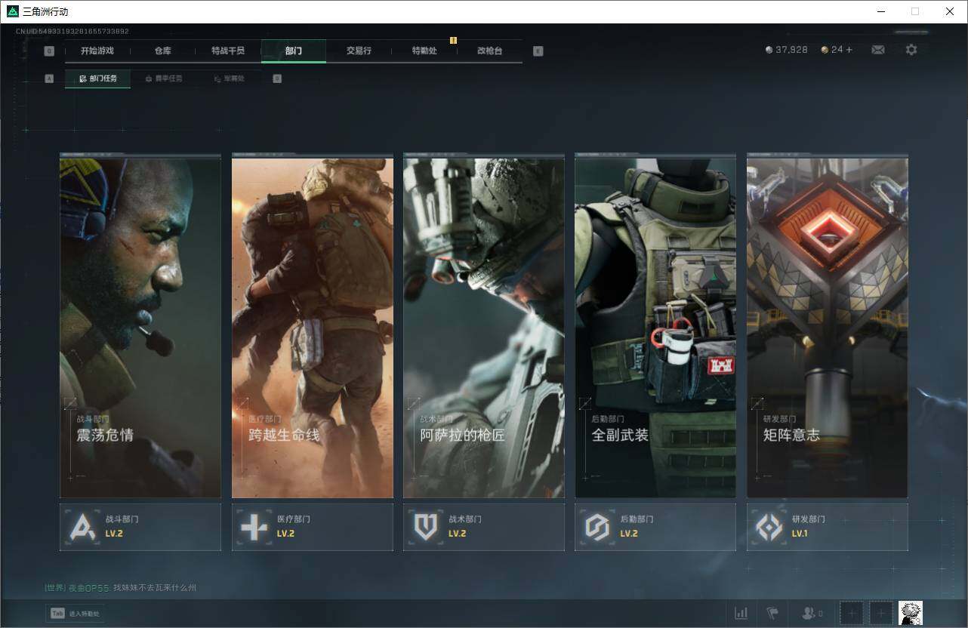This screenshot has width=968, height=628.
Task: Add a teammate in first empty slot
Action: 851,613
